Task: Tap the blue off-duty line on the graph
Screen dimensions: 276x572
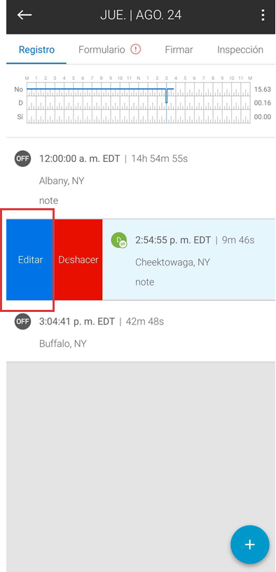Action: (x=97, y=88)
